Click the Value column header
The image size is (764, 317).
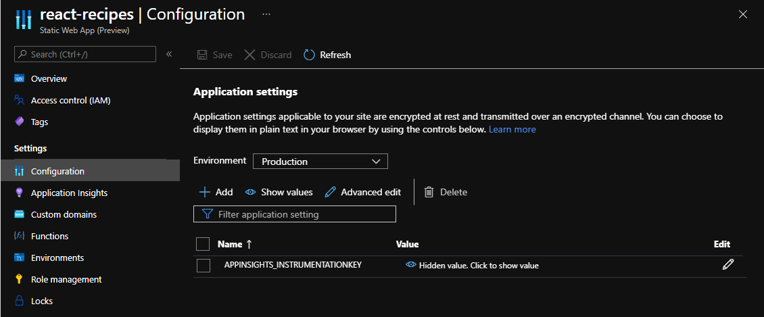pyautogui.click(x=407, y=245)
